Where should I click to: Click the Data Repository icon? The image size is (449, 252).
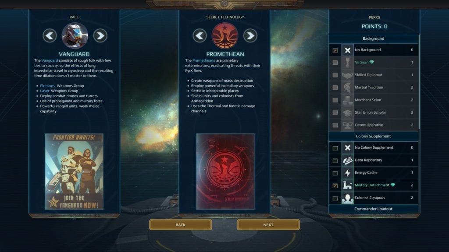(348, 160)
